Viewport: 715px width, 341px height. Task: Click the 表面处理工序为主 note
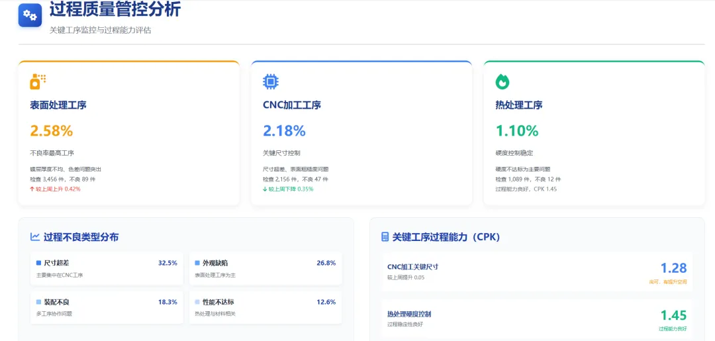click(x=215, y=275)
